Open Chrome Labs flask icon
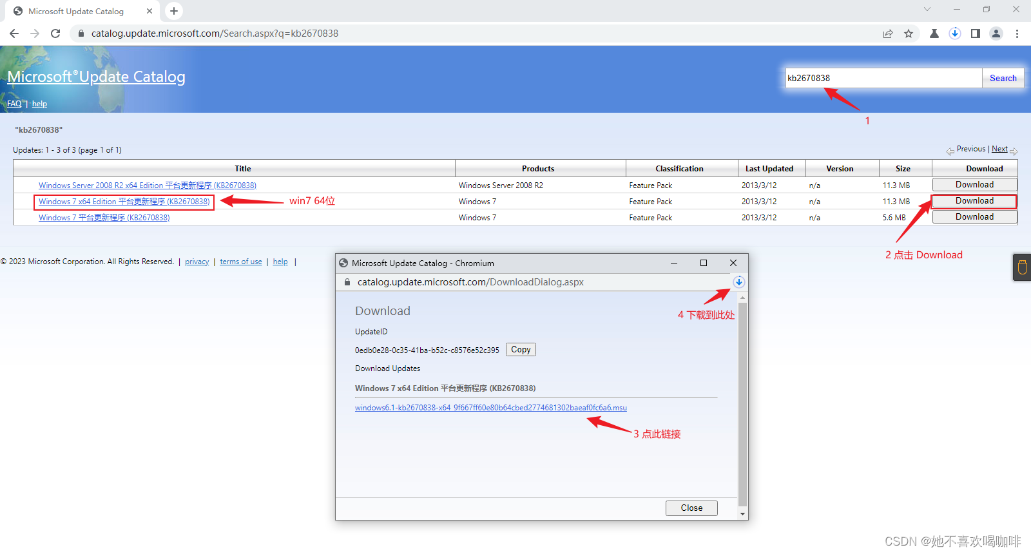The height and width of the screenshot is (554, 1031). pyautogui.click(x=934, y=33)
